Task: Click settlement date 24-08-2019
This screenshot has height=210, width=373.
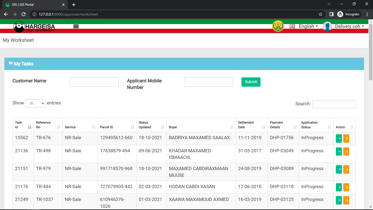Action: pos(250,168)
